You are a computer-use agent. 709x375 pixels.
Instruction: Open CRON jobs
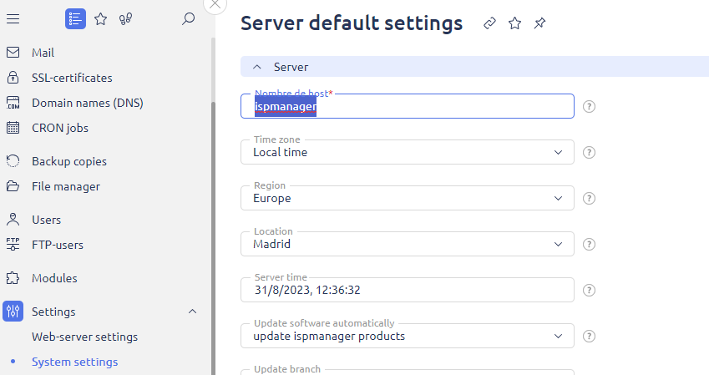pos(60,128)
